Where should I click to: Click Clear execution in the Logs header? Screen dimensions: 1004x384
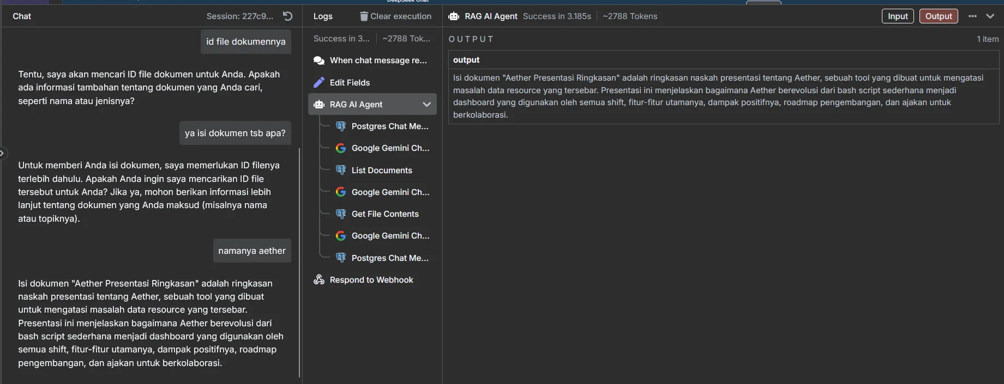point(395,16)
